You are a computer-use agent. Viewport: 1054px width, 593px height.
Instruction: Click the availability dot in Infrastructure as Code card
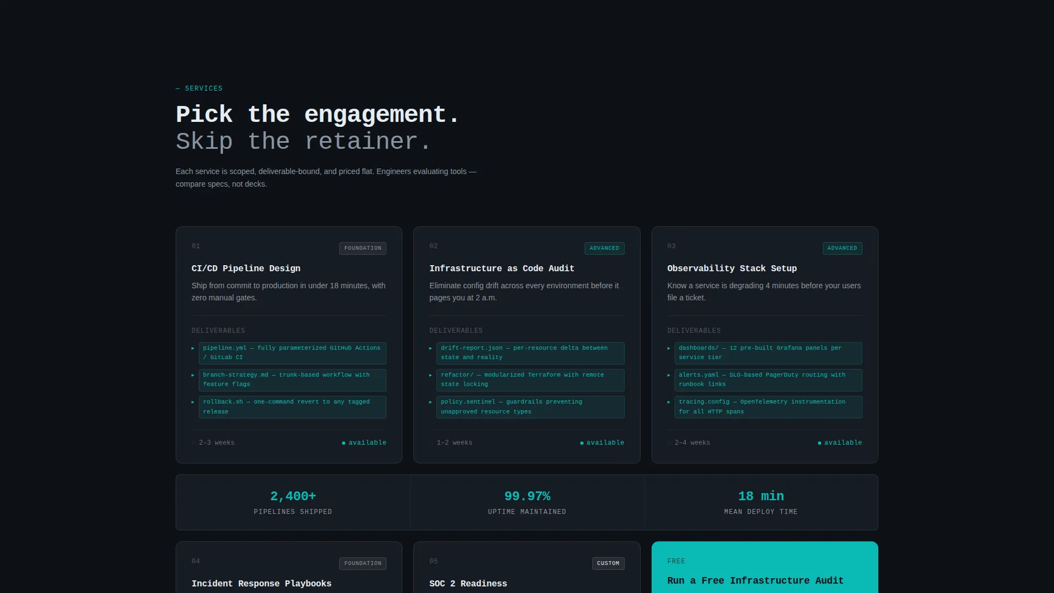(582, 443)
